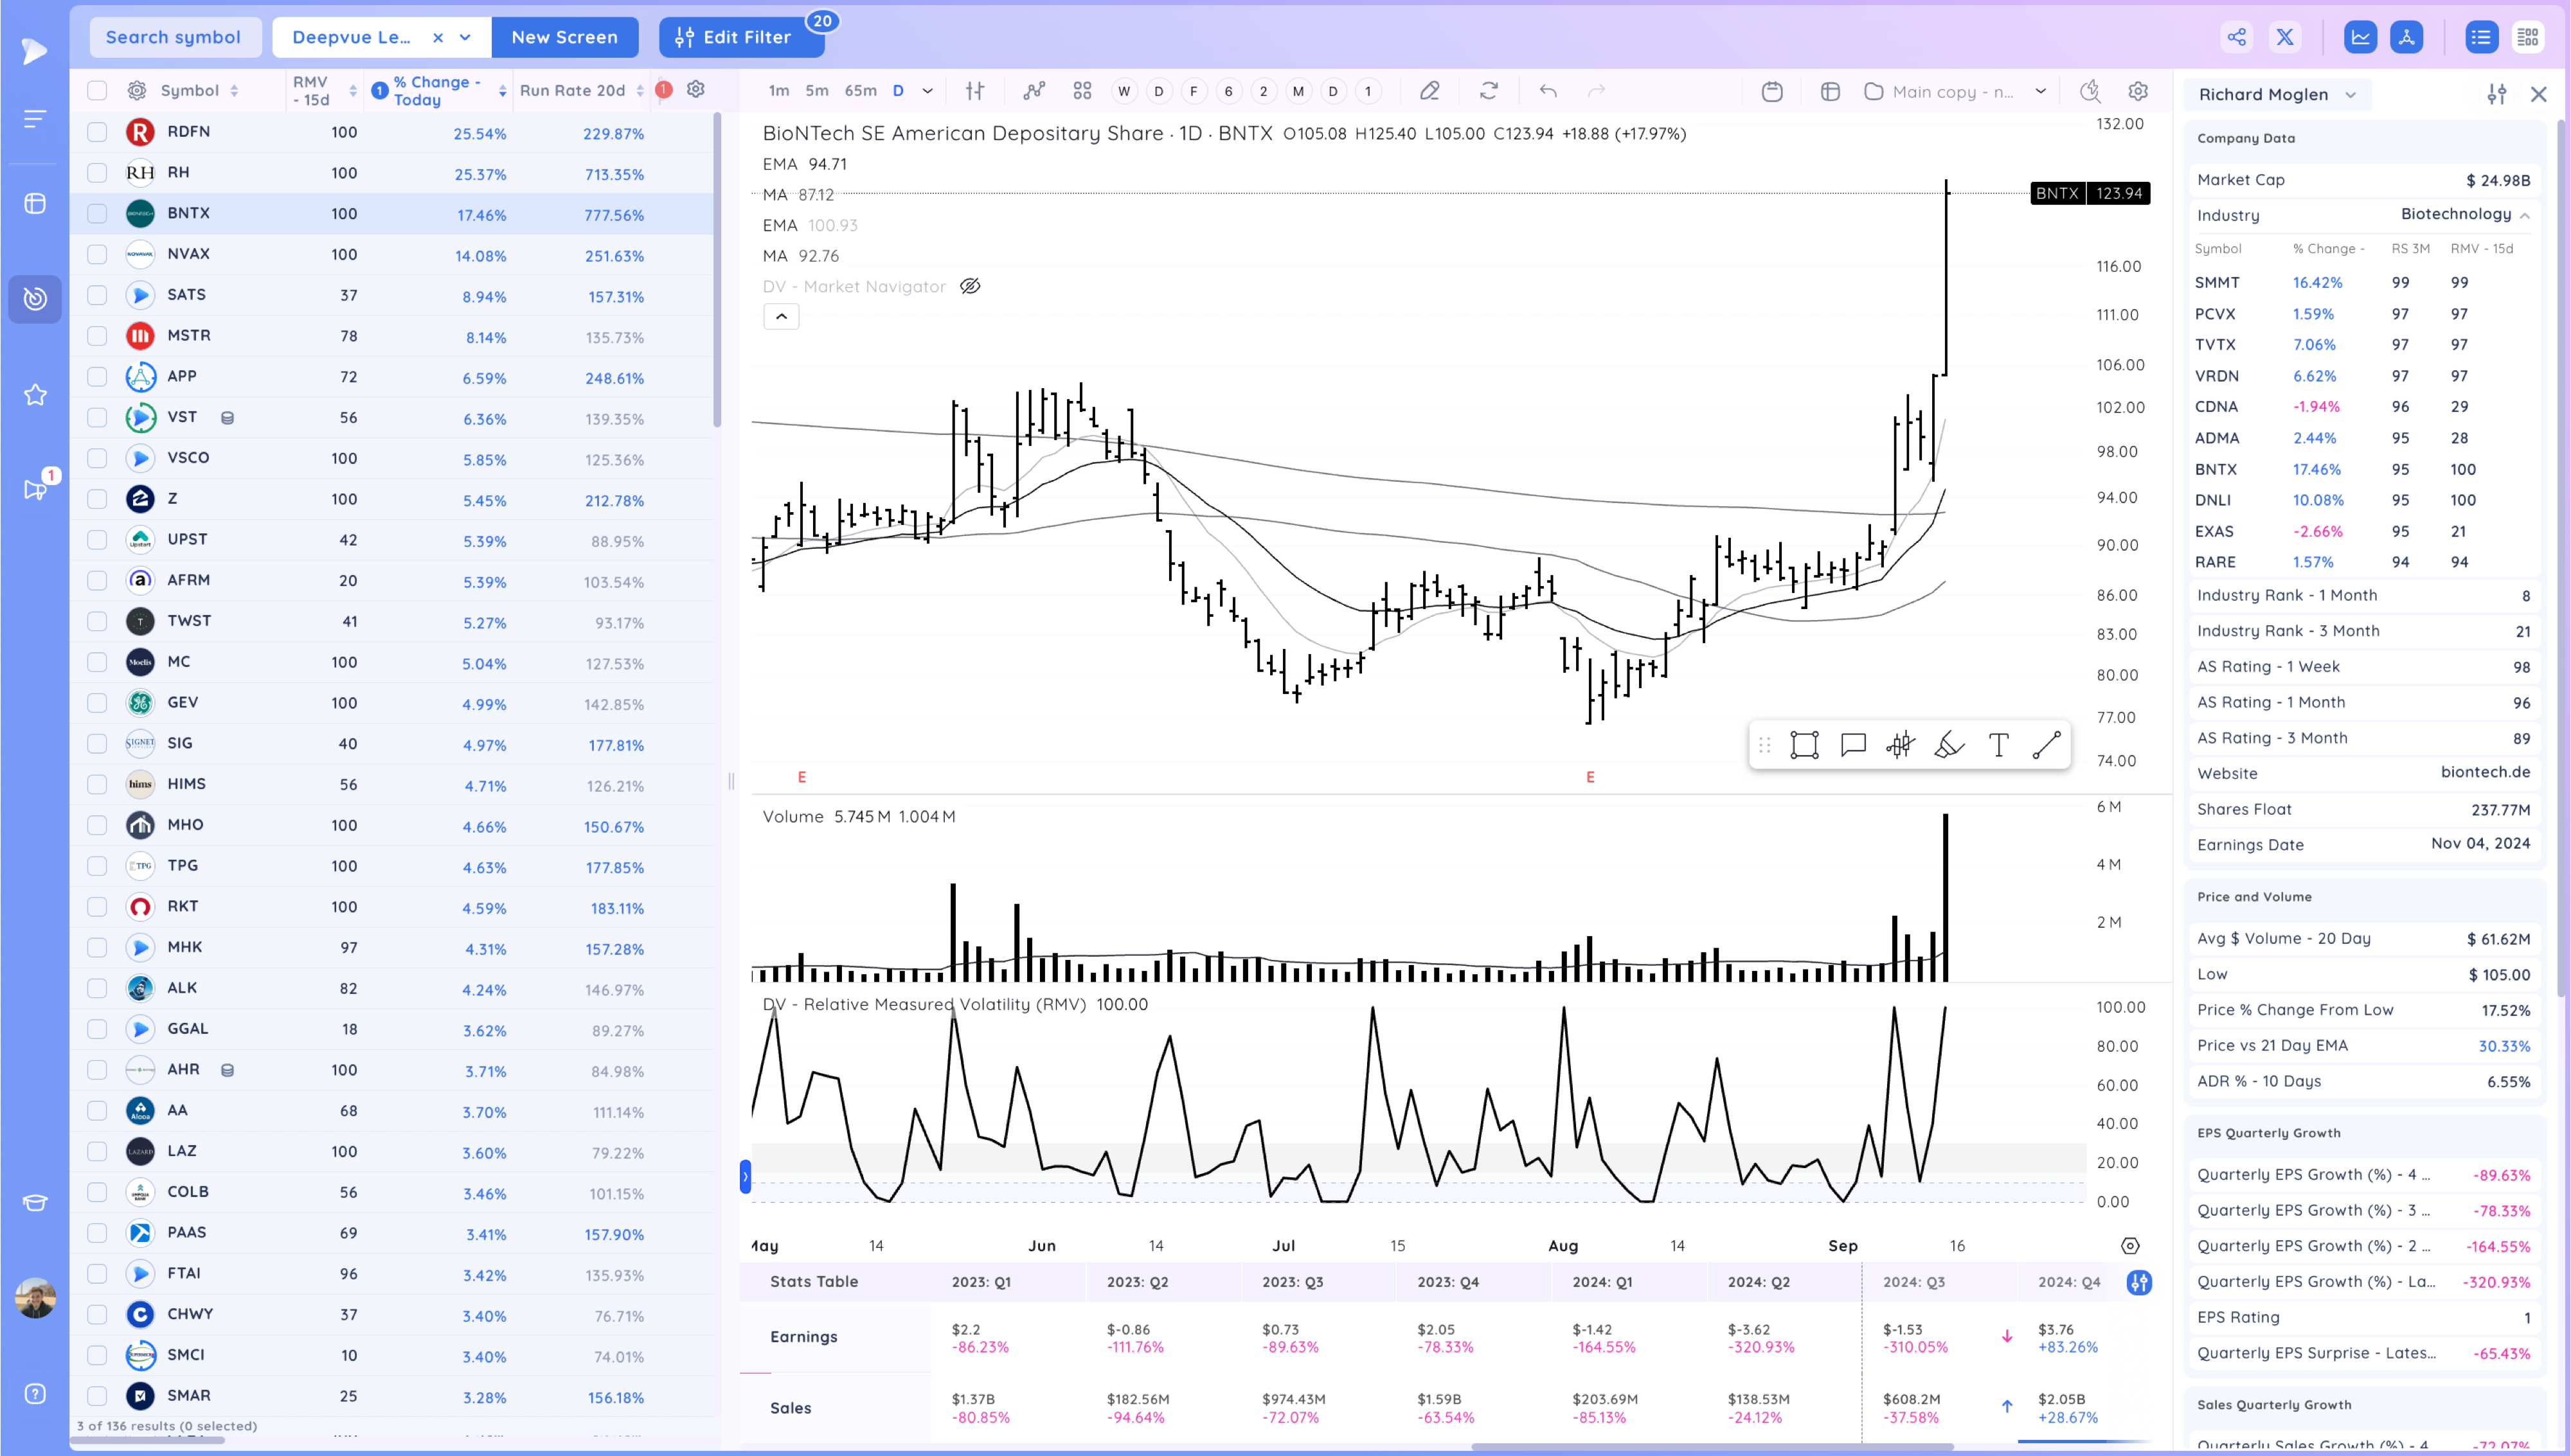Viewport: 2571px width, 1456px height.
Task: Pick the trend line drawing tool
Action: (2046, 745)
